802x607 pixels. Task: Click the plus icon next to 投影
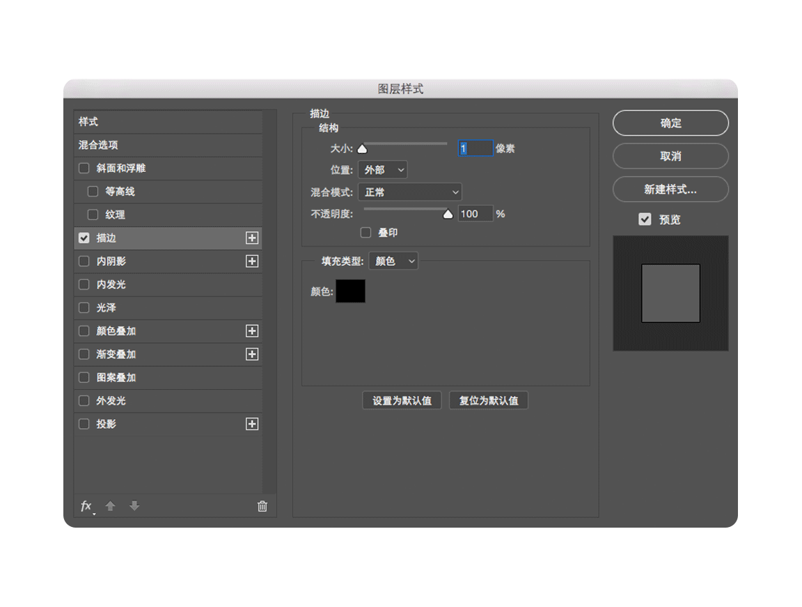(251, 424)
